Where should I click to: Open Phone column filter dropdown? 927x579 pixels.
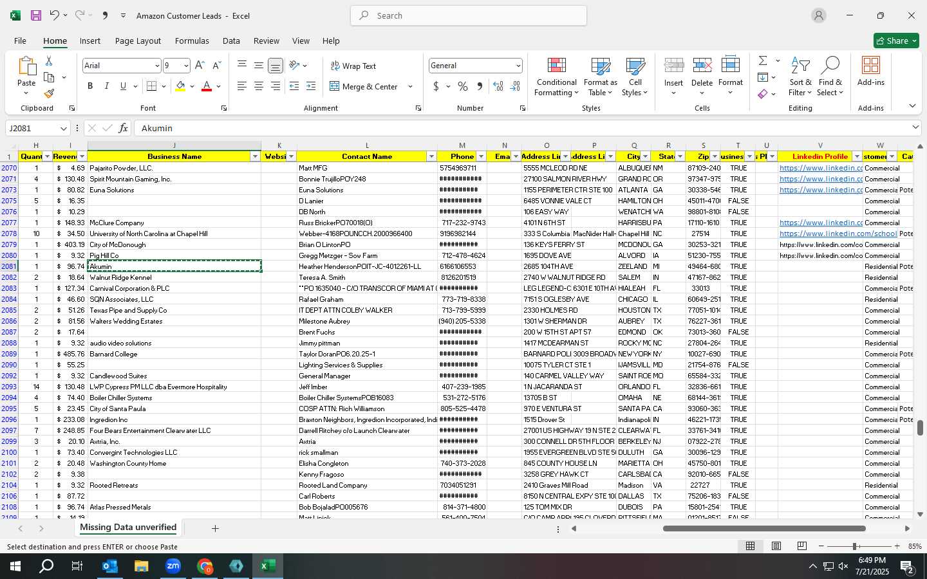pos(481,156)
